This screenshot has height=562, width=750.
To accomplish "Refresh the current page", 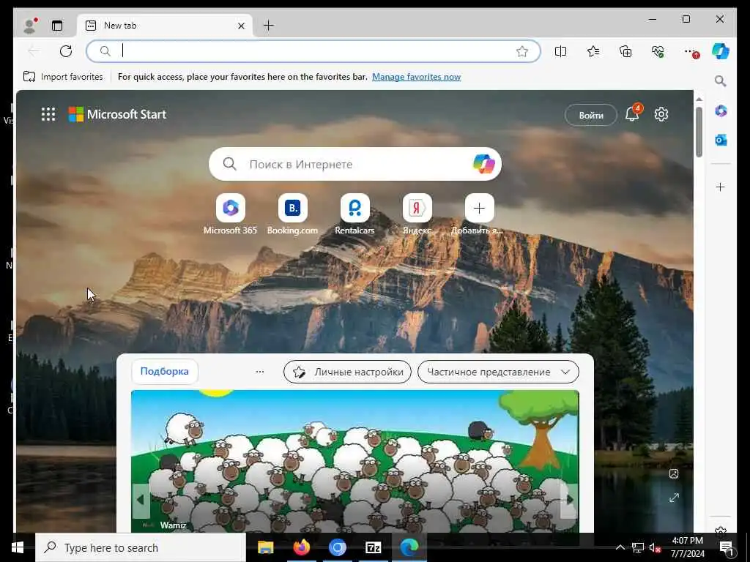I will pyautogui.click(x=66, y=51).
